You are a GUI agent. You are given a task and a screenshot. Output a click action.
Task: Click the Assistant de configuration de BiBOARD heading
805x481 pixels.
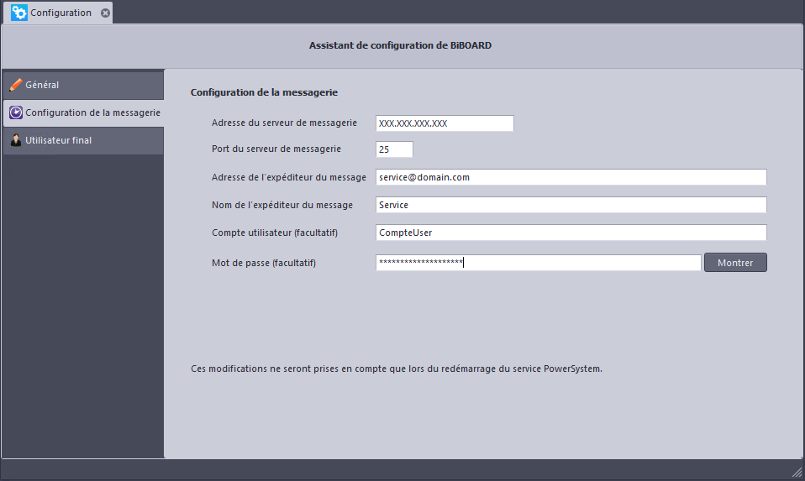[401, 45]
